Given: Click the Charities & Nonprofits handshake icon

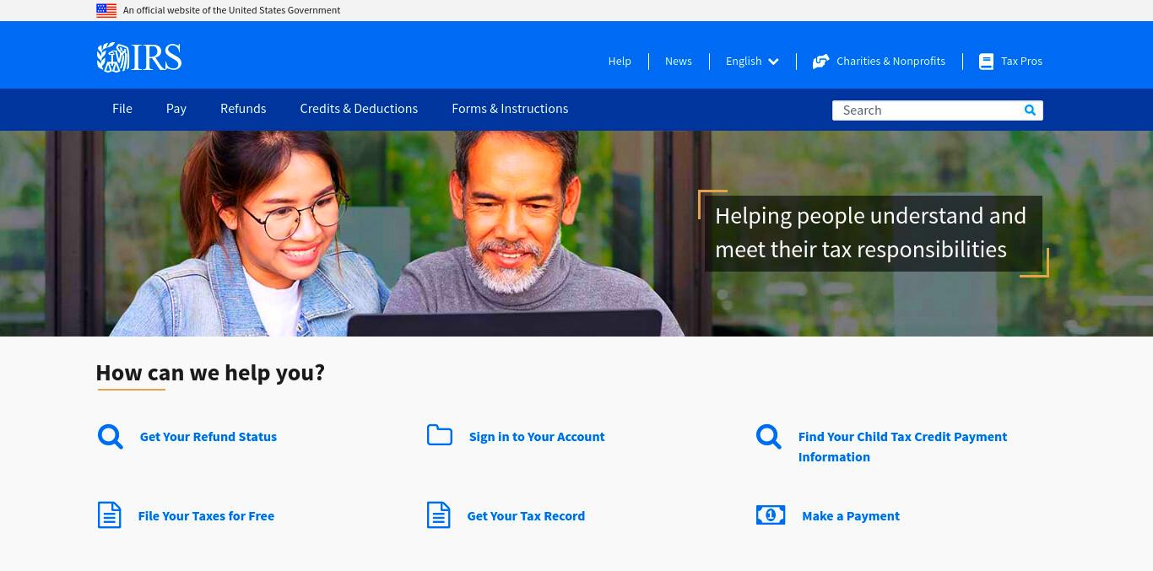Looking at the screenshot, I should tap(820, 62).
